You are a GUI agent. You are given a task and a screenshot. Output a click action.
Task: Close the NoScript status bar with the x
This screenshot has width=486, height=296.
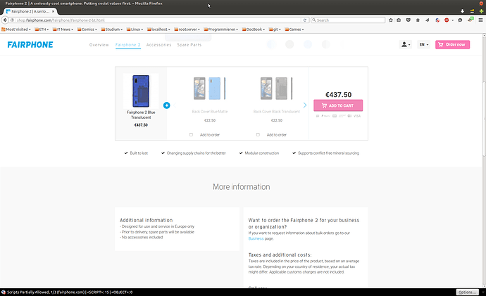(x=482, y=292)
